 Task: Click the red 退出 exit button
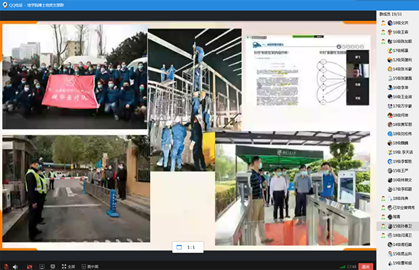pyautogui.click(x=366, y=266)
